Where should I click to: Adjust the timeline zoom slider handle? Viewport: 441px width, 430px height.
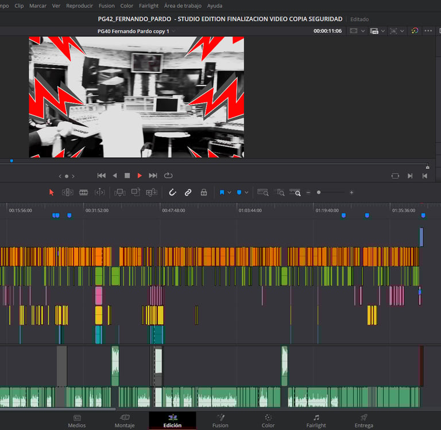(319, 193)
